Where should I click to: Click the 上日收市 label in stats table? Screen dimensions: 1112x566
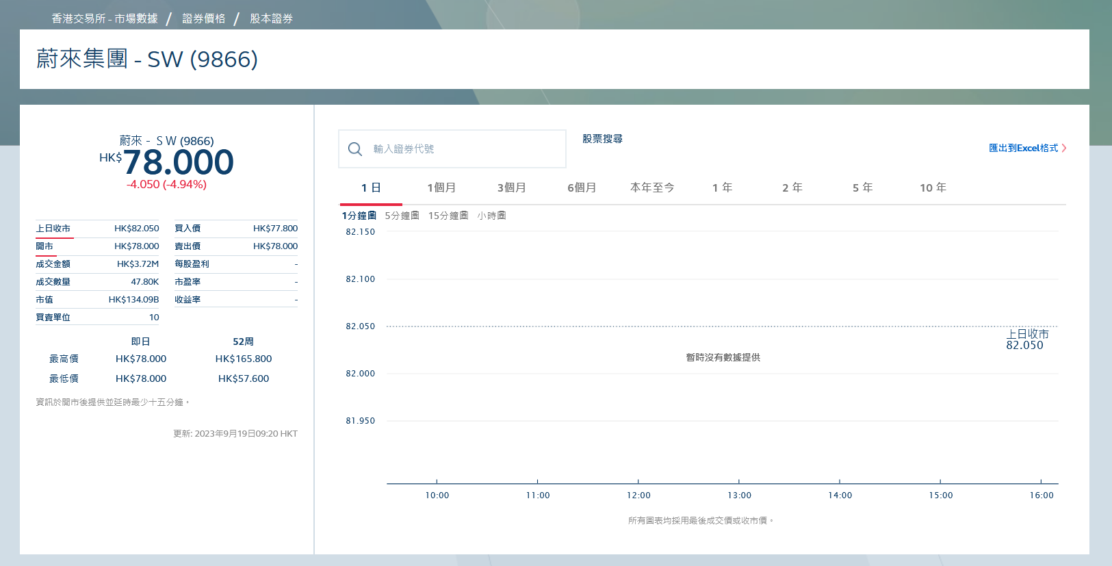pos(53,229)
